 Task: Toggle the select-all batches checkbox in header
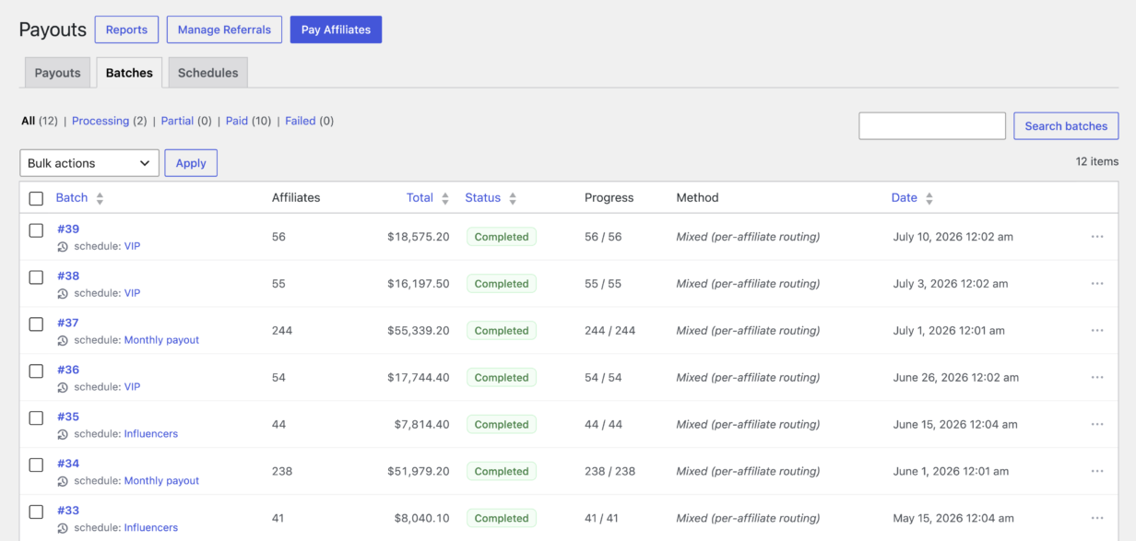click(x=36, y=198)
